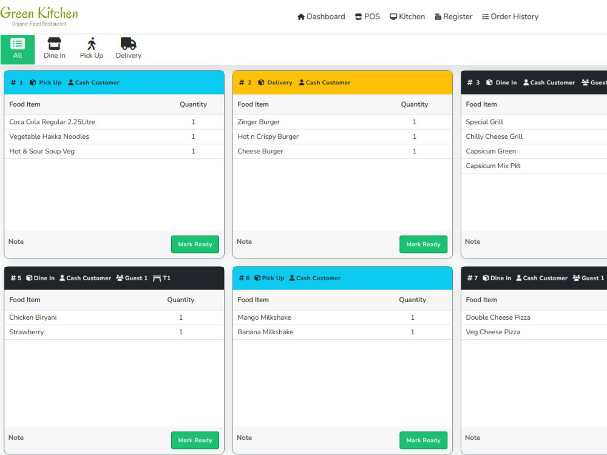Click the store icon beside POS
Viewport: 607px width, 455px height.
359,16
